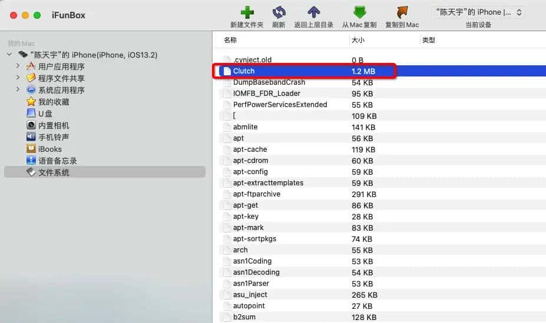Open the current device dropdown selector
This screenshot has width=546, height=323.
[478, 12]
